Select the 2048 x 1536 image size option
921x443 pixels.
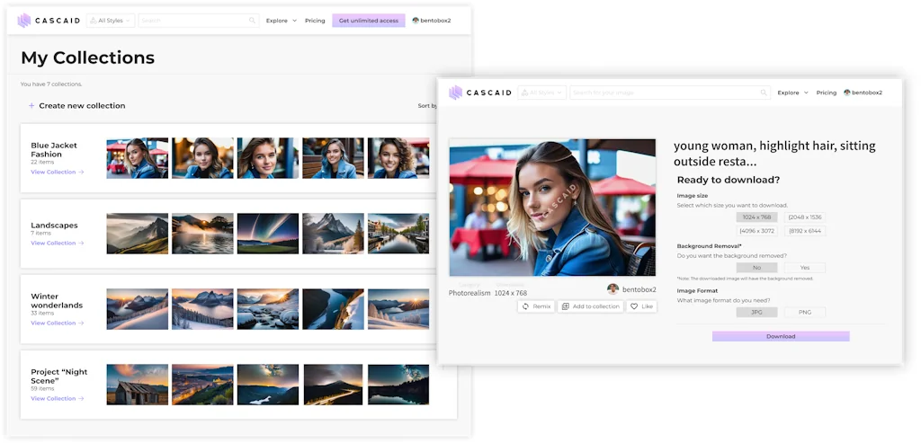(x=804, y=217)
